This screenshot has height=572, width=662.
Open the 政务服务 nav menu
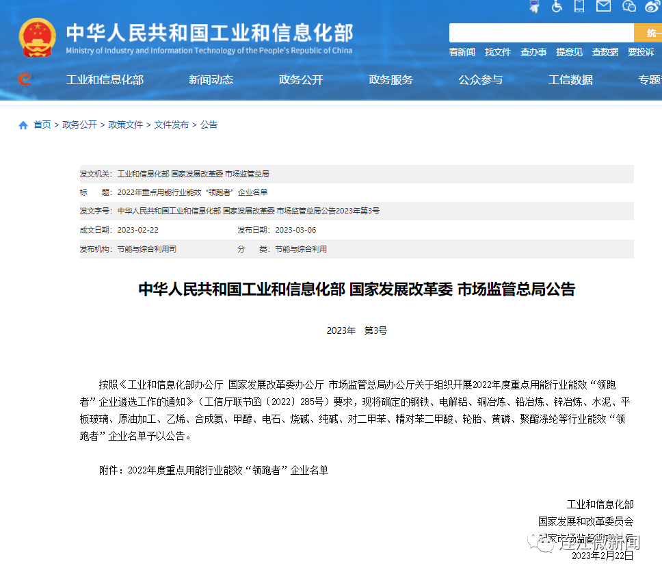pos(391,80)
